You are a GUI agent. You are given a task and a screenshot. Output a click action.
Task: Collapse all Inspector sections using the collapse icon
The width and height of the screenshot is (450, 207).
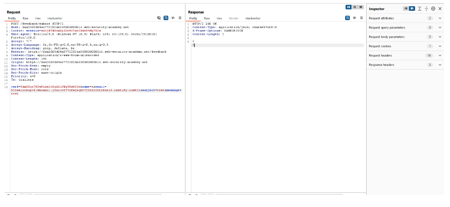click(x=426, y=8)
